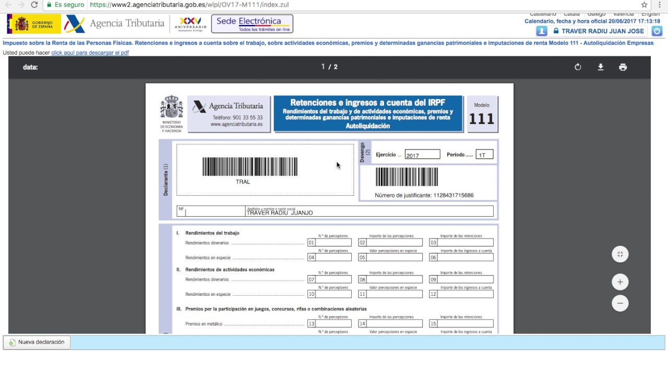
Task: Click box 09 Importe de las retenciones
Action: click(461, 279)
